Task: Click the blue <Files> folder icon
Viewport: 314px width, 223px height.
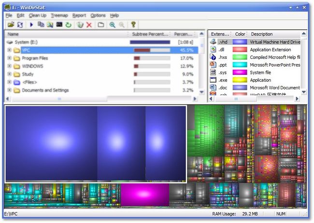Action: pos(17,82)
